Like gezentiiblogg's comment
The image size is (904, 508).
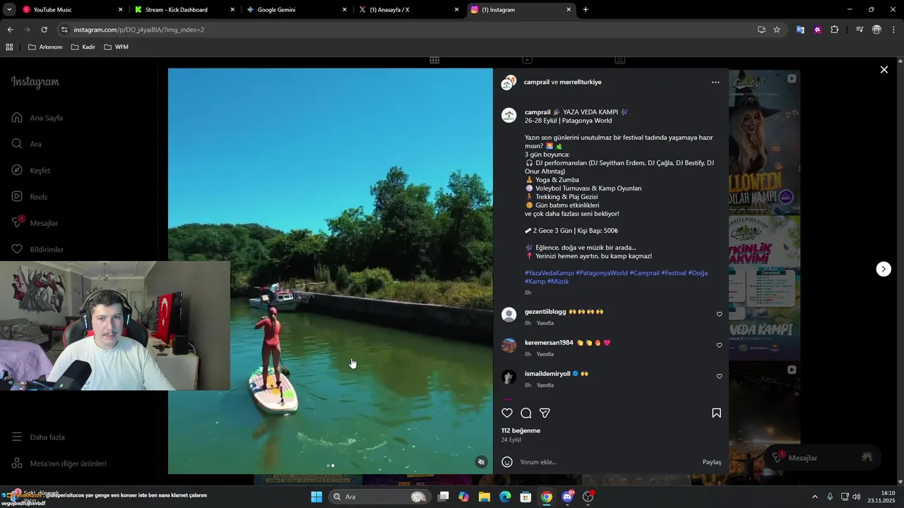coord(720,315)
